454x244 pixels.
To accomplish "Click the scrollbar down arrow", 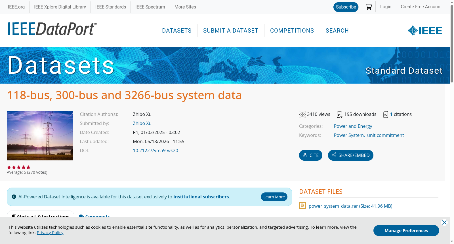I will click(x=452, y=241).
